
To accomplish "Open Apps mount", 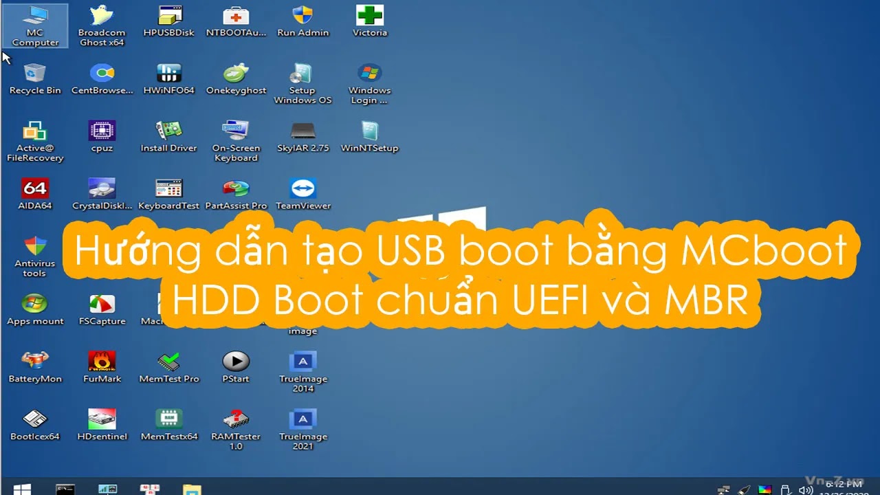I will pos(35,309).
